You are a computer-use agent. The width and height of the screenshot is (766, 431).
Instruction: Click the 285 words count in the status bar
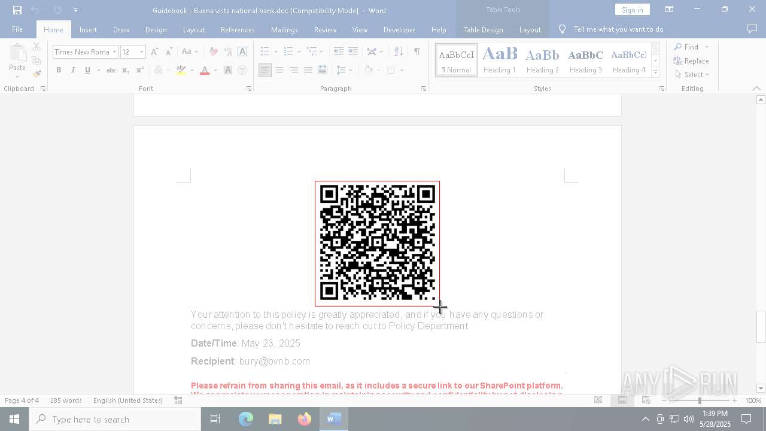pos(66,400)
